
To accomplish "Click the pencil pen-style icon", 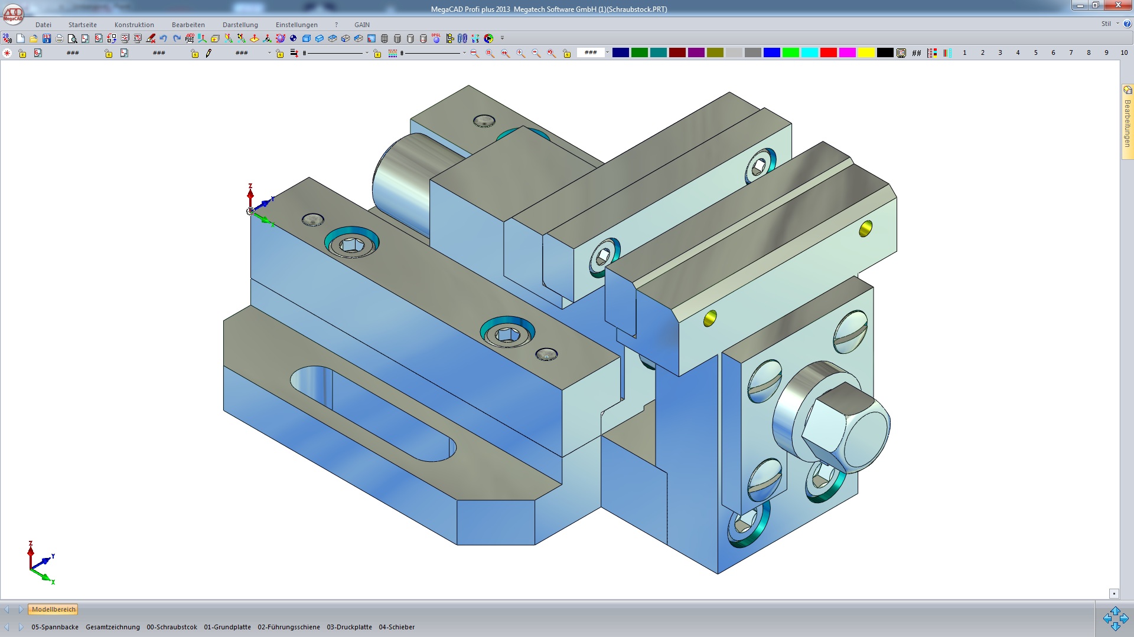I will 208,53.
